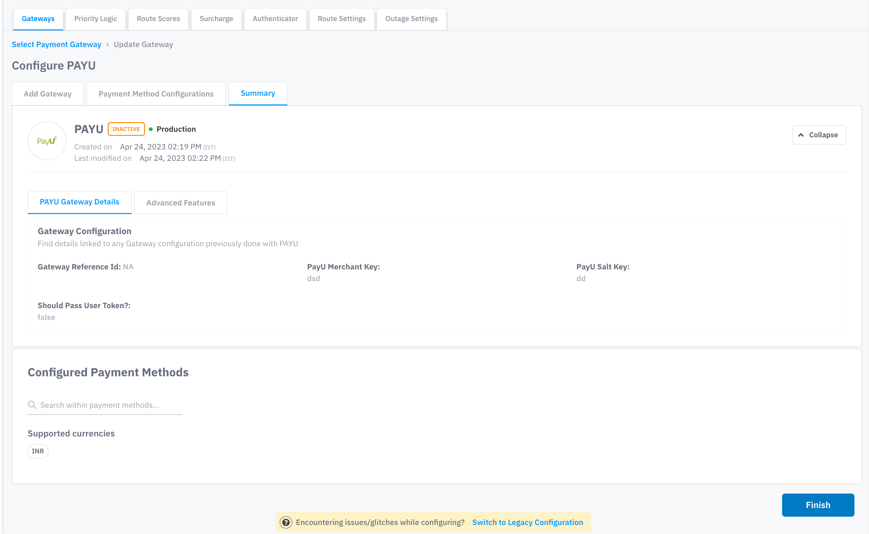Click the breadcrumb chevron separator
The image size is (869, 534).
click(107, 45)
